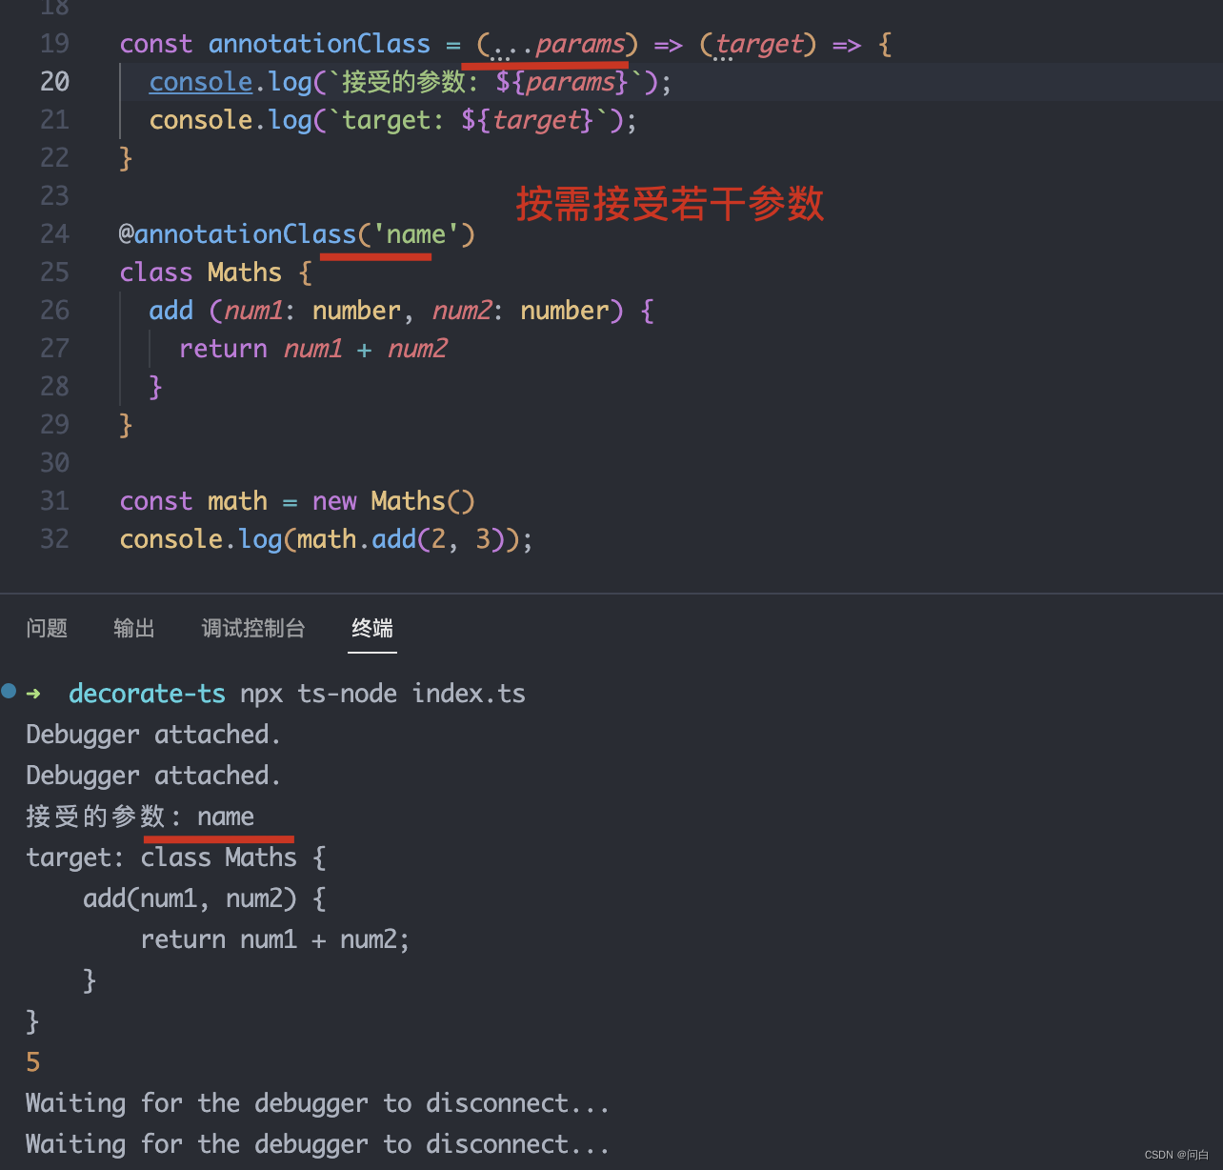
Task: Click the ...params rest parameter
Action: coord(557,44)
